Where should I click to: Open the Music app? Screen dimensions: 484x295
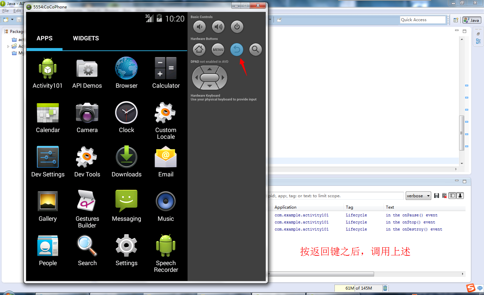pos(166,206)
